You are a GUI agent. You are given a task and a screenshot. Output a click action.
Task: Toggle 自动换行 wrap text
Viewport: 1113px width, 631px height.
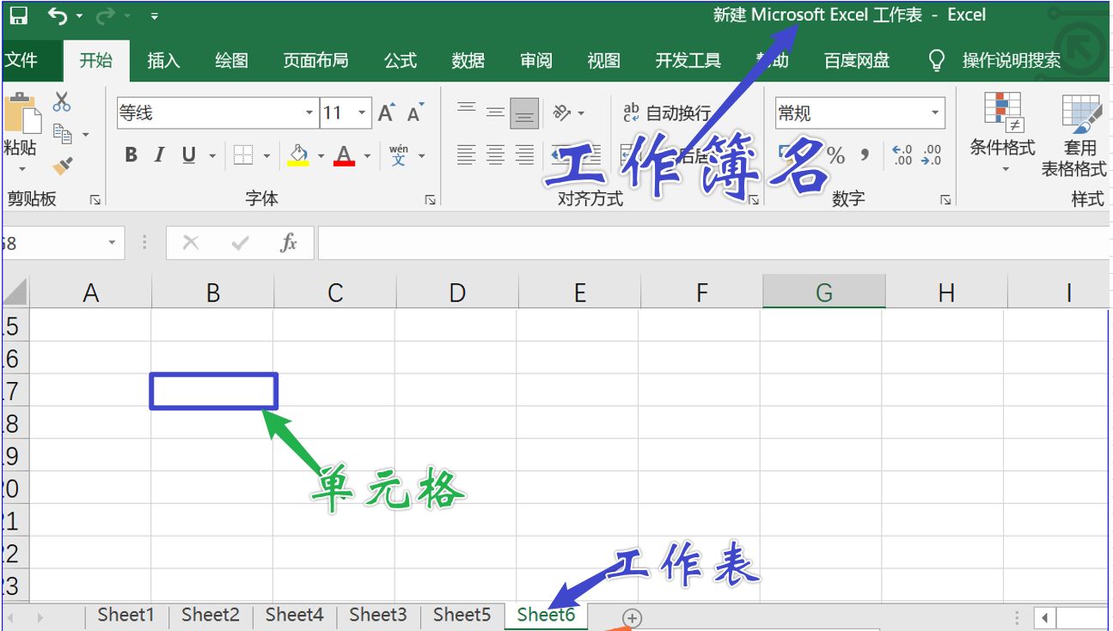pyautogui.click(x=667, y=112)
